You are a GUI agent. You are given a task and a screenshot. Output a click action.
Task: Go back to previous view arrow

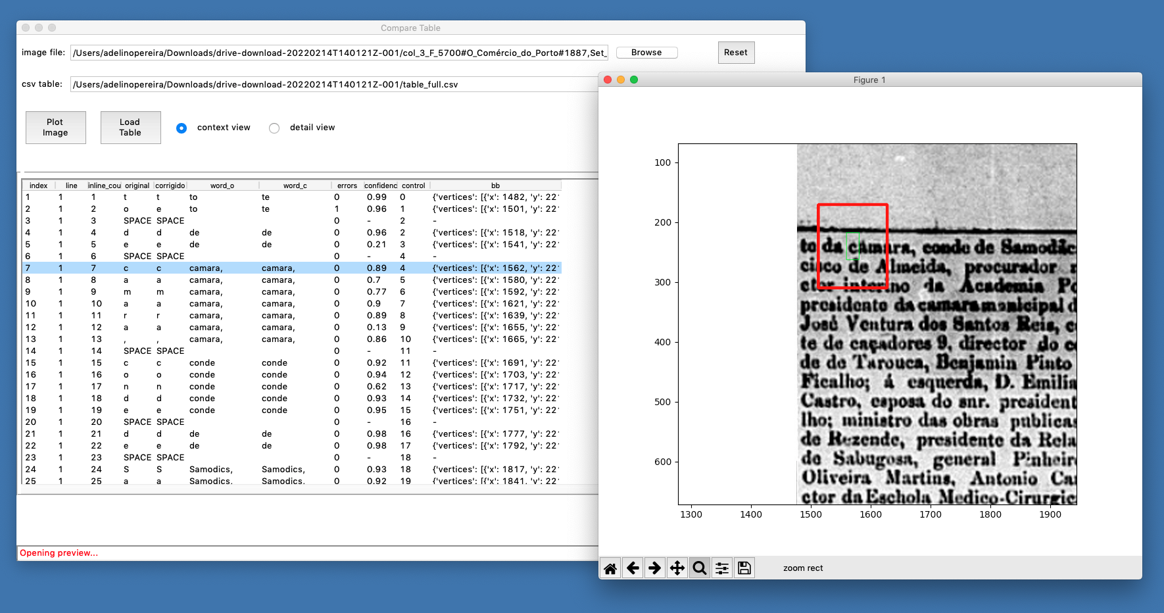pos(633,568)
